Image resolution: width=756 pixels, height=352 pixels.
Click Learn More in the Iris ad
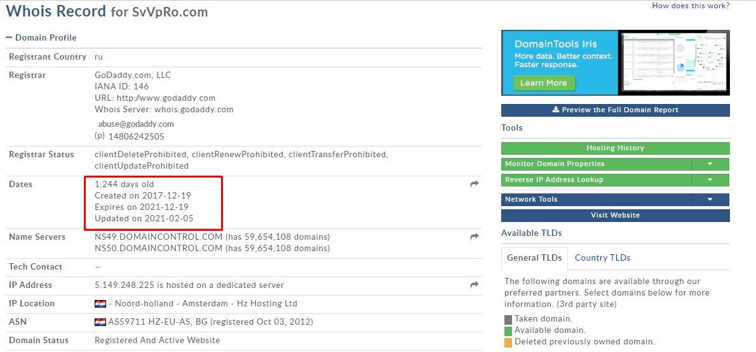point(543,83)
